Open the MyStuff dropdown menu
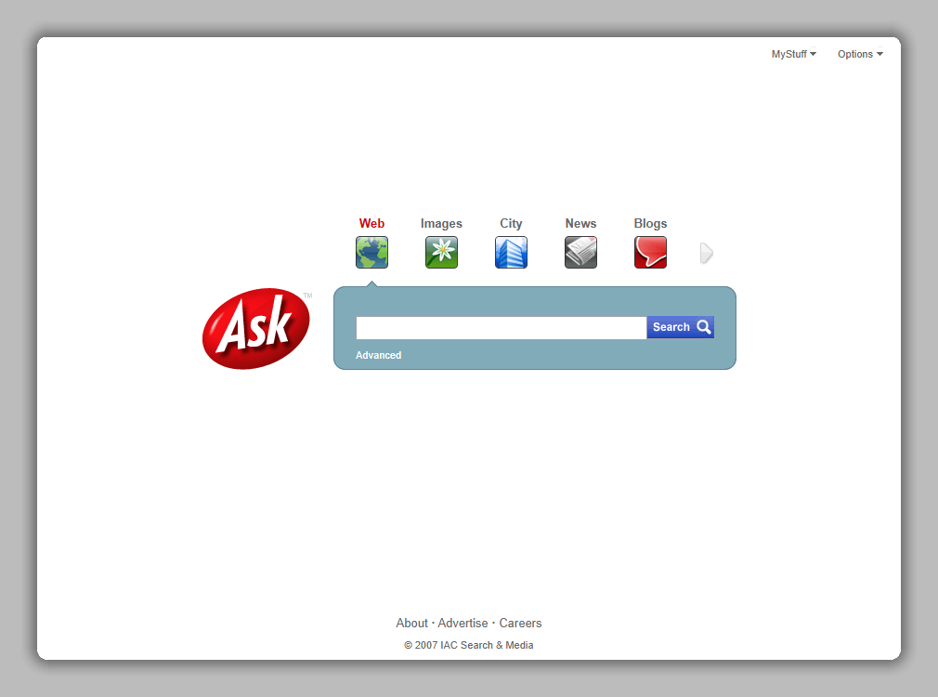This screenshot has height=697, width=938. (x=794, y=54)
